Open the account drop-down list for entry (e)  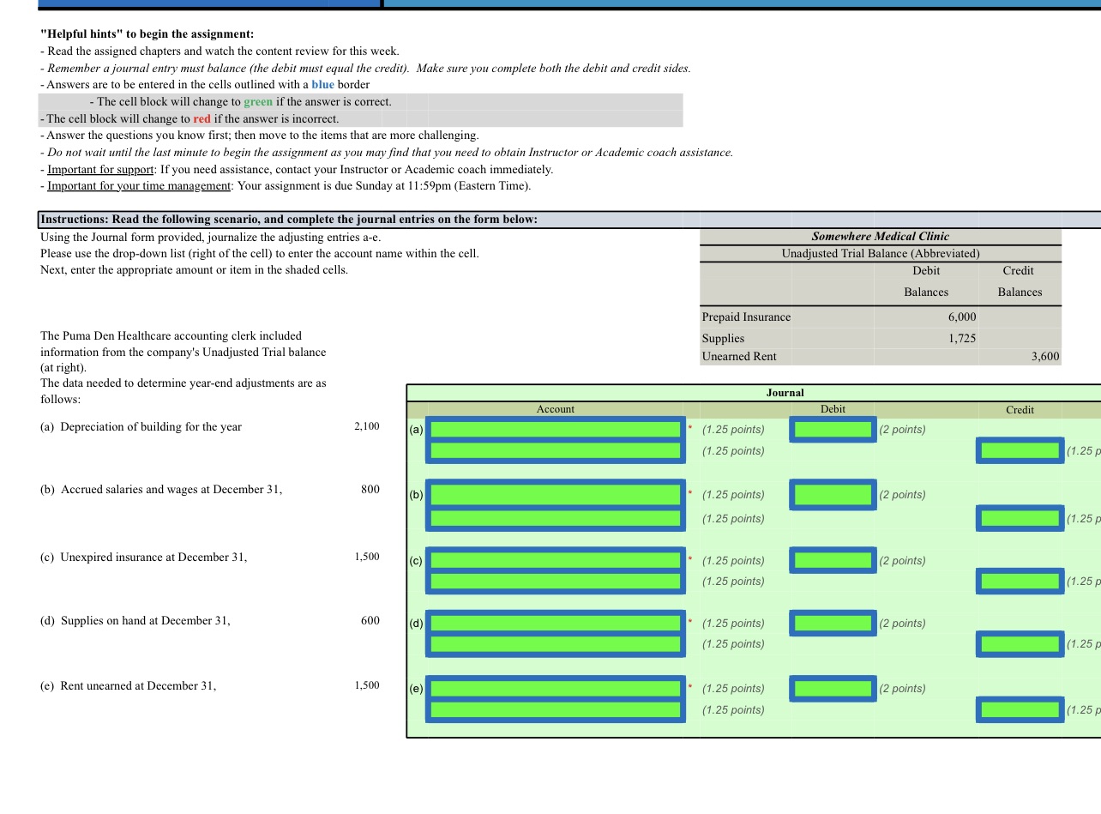click(x=555, y=688)
